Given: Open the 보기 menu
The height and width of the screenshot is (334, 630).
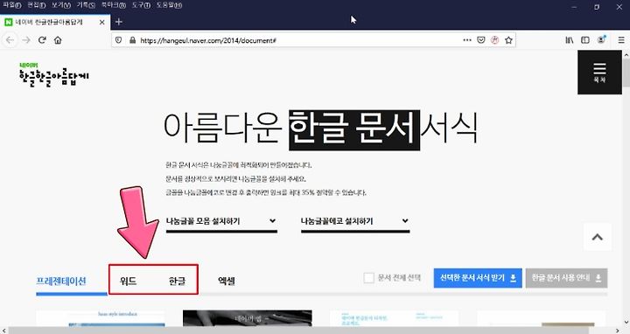Looking at the screenshot, I should click(x=61, y=5).
